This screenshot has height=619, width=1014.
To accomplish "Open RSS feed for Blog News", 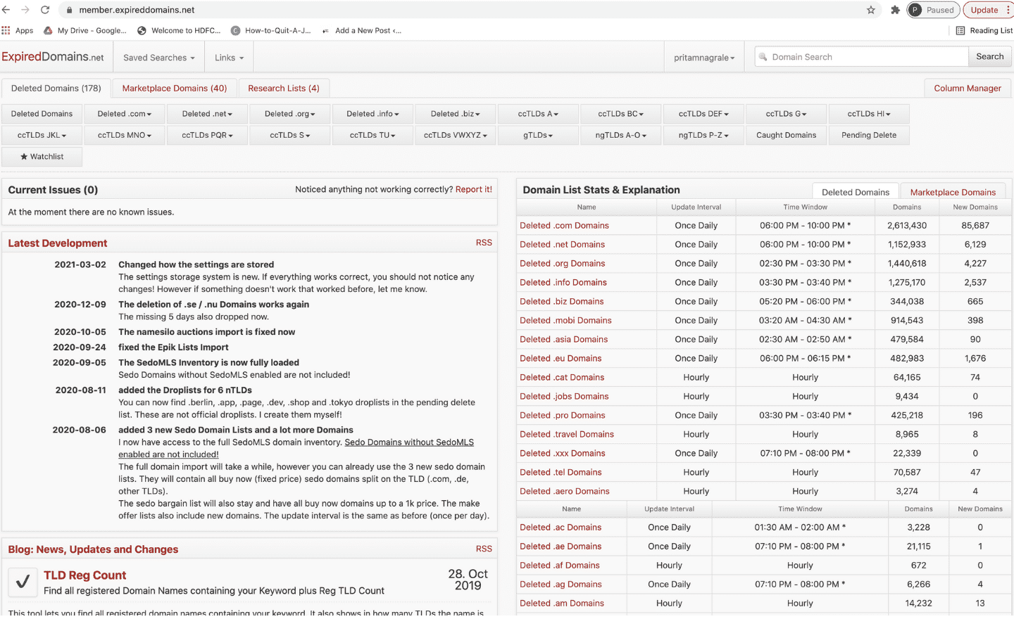I will [484, 549].
